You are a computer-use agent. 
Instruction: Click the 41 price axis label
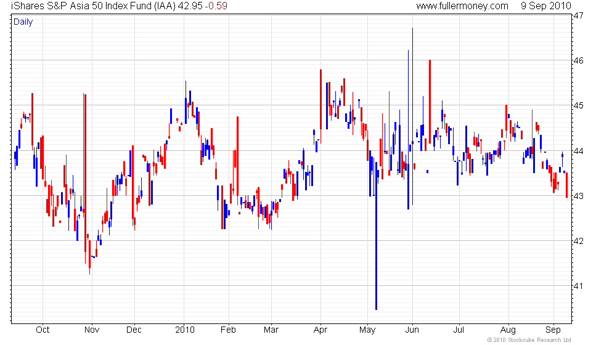(x=579, y=286)
